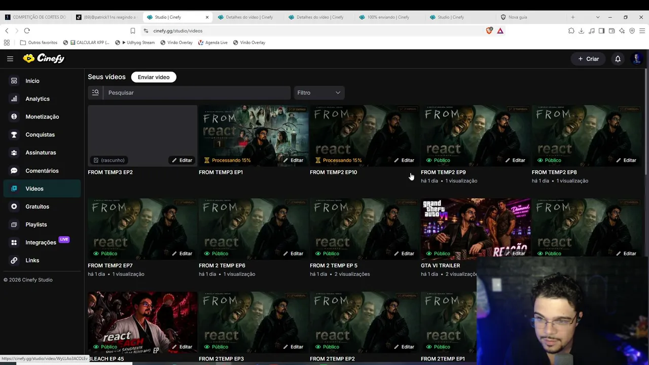Click the search icon beside Pesquisar
The width and height of the screenshot is (649, 365).
[x=95, y=93]
